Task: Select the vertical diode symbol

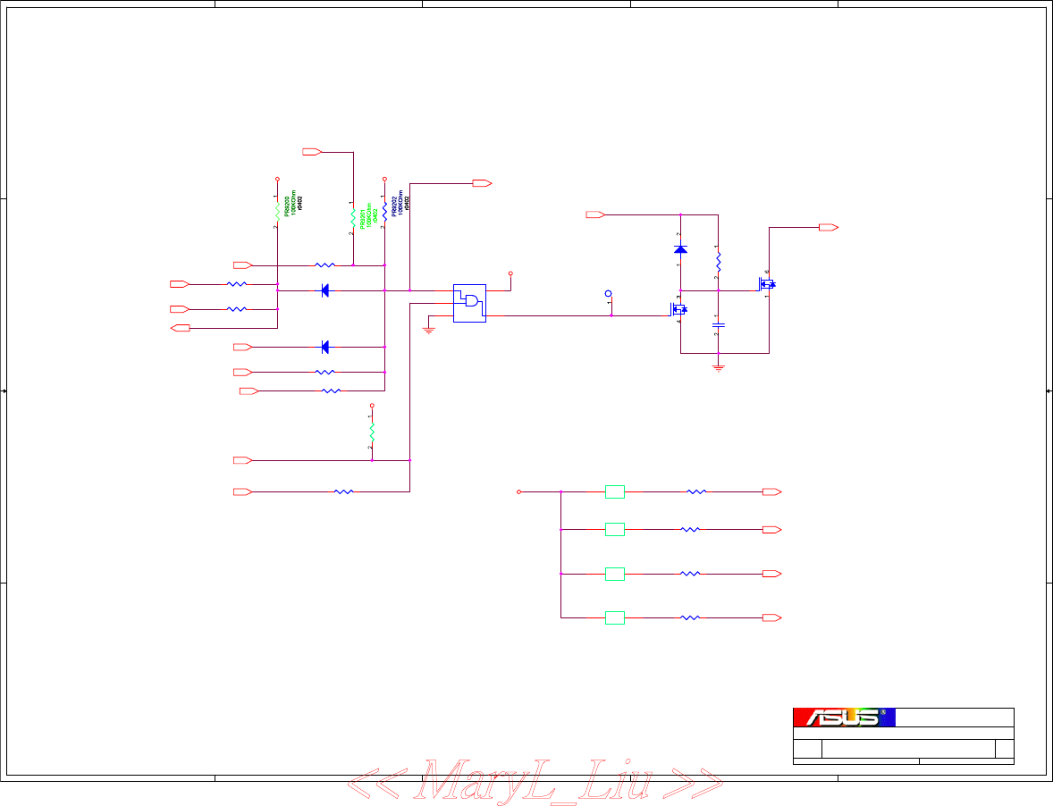Action: point(680,249)
